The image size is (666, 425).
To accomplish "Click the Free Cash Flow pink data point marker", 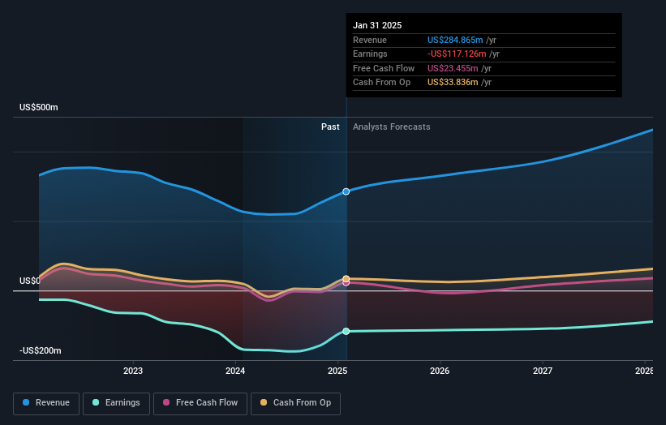I will click(x=346, y=283).
